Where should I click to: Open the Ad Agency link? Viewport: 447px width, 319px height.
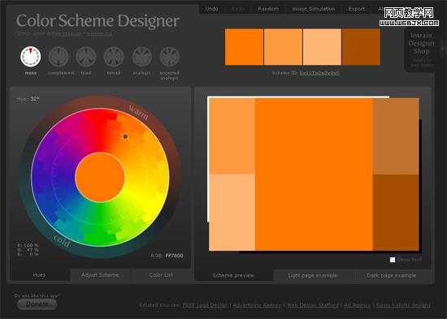click(358, 305)
